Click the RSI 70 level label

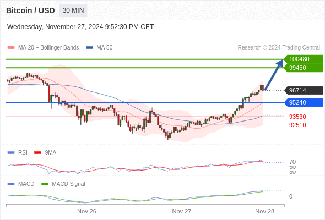click(x=292, y=162)
